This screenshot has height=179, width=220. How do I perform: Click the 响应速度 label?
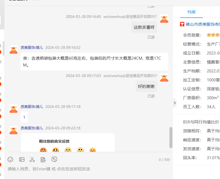pos(192,140)
